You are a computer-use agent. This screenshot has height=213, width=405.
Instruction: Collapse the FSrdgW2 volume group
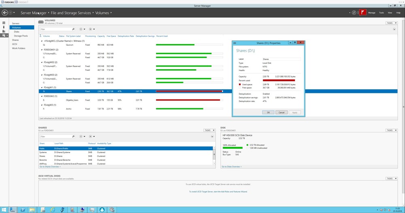coord(42,96)
